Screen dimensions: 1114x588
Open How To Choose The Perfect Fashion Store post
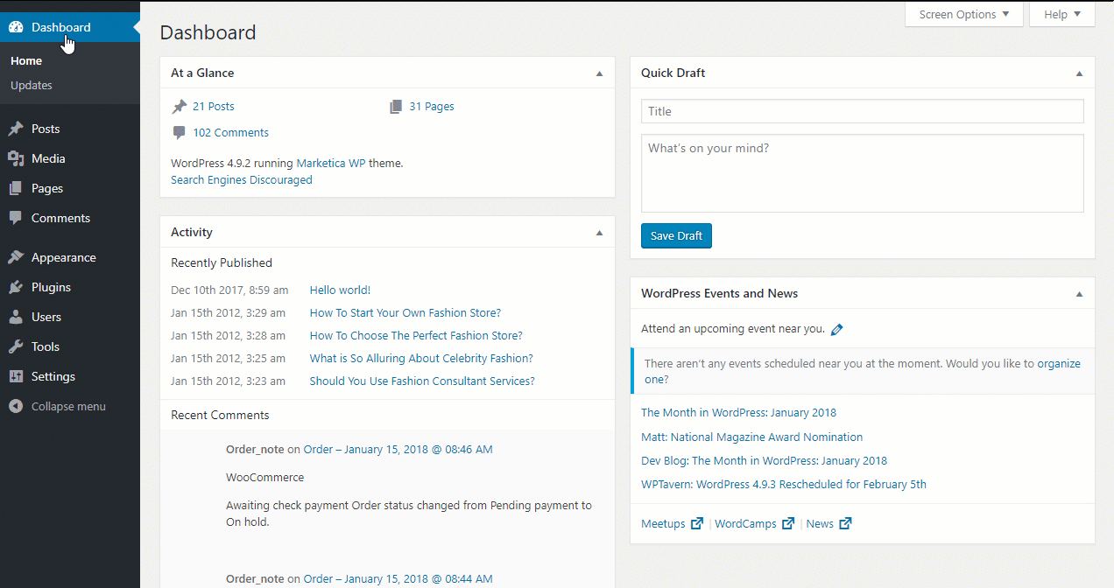tap(416, 336)
